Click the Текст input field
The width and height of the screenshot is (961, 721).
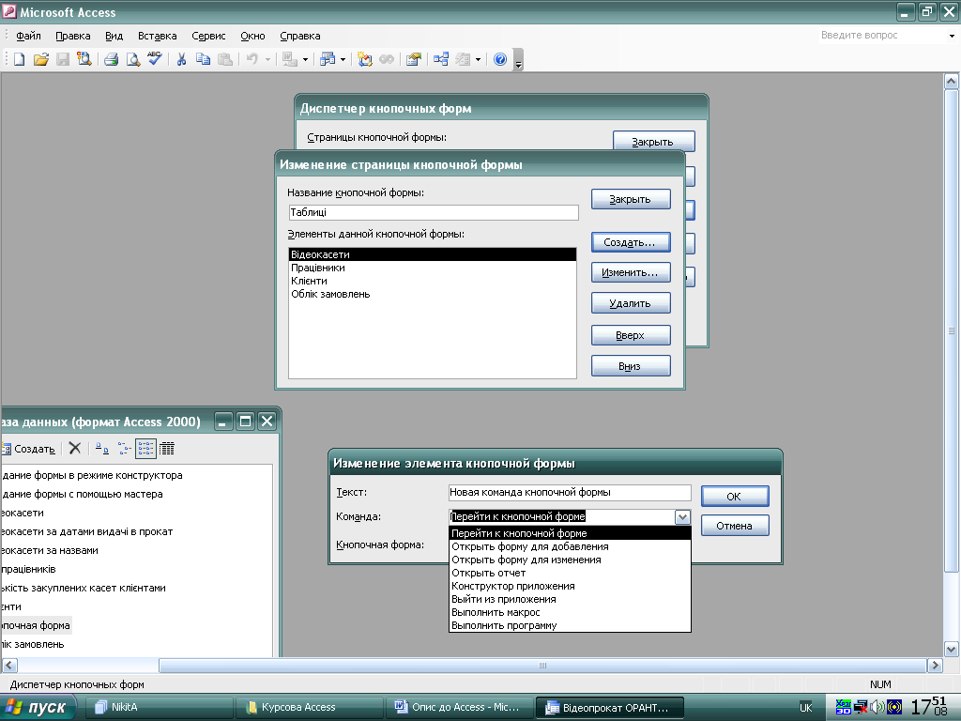tap(570, 492)
